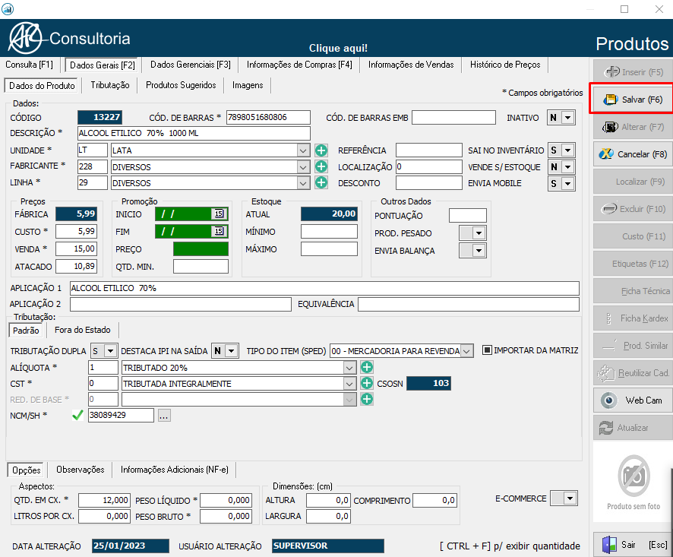Open TRIBUTAÇÃO DUPLA dropdown
673x557 pixels.
(110, 351)
